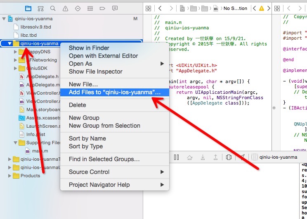
Task: Click the yellow warning icon in jump bar
Action: 262,8
